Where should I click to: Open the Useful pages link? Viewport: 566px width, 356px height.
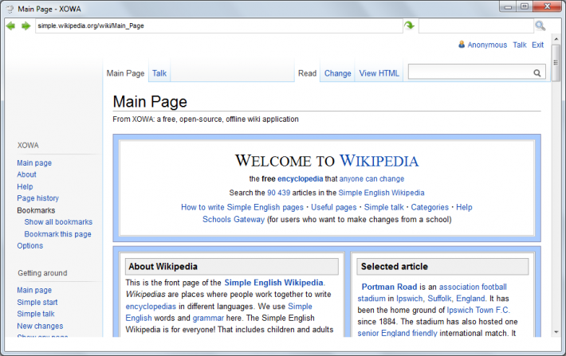pos(334,207)
